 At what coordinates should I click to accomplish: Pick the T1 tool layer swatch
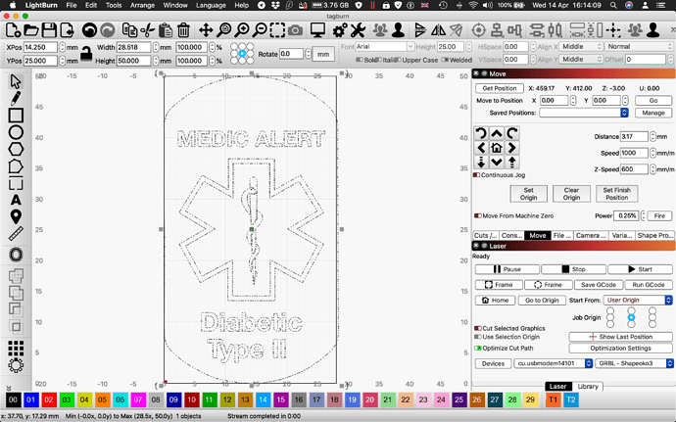553,399
